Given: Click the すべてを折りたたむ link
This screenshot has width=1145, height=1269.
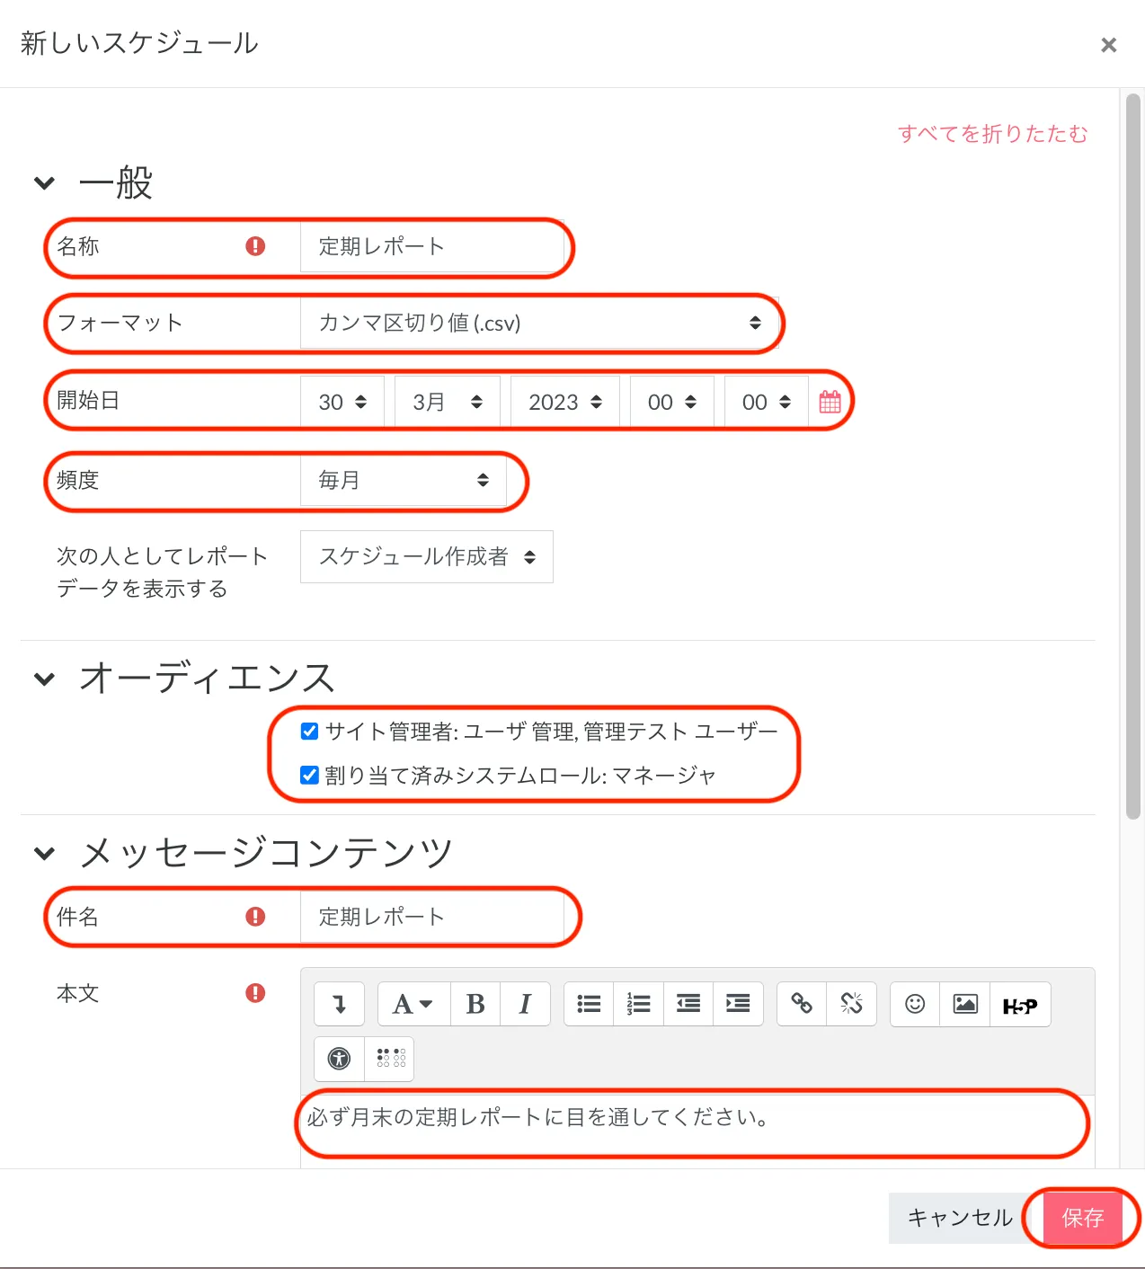Looking at the screenshot, I should coord(992,134).
